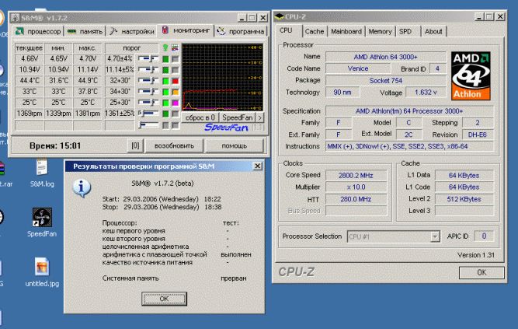Toggle gray graph indicator for 10.94V row
518x329 pixels.
pyautogui.click(x=175, y=70)
